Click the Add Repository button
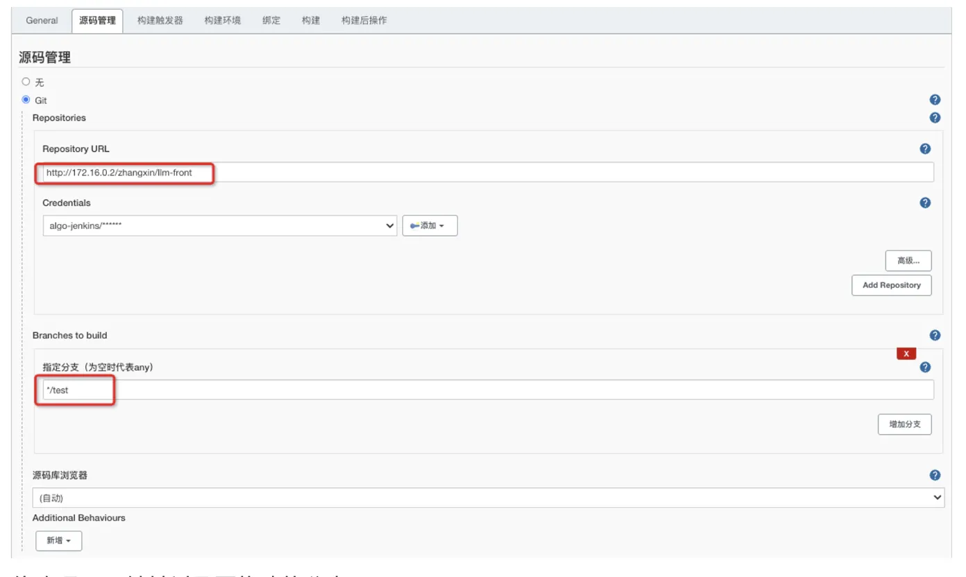Image resolution: width=966 pixels, height=577 pixels. [892, 285]
